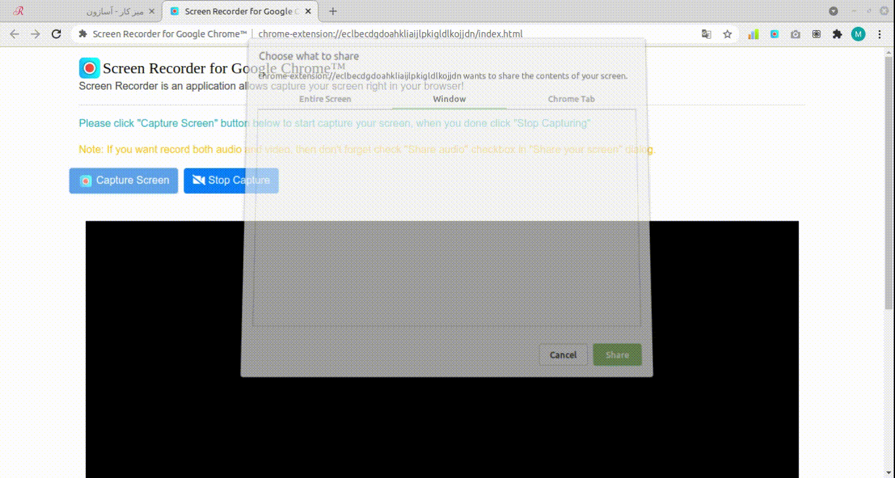
Task: Close the Screen Recorder browser tab
Action: click(x=308, y=11)
